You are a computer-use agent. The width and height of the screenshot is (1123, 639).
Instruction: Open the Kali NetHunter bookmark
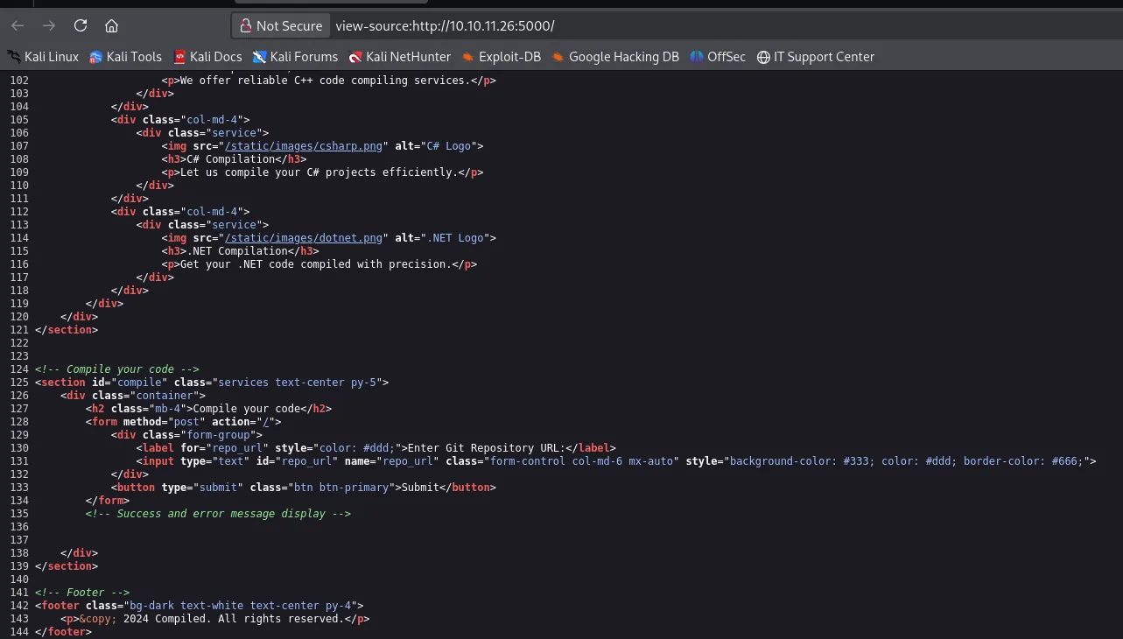coord(399,57)
